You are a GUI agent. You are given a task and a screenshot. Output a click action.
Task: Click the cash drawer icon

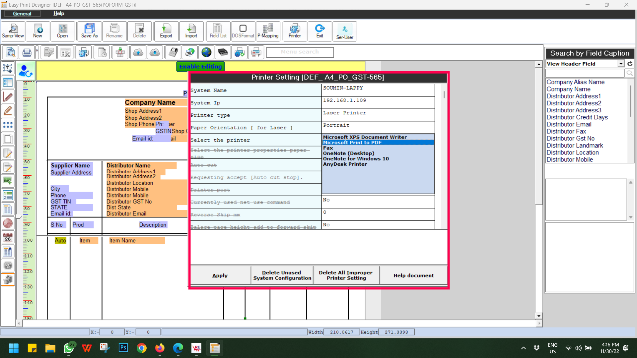223,52
